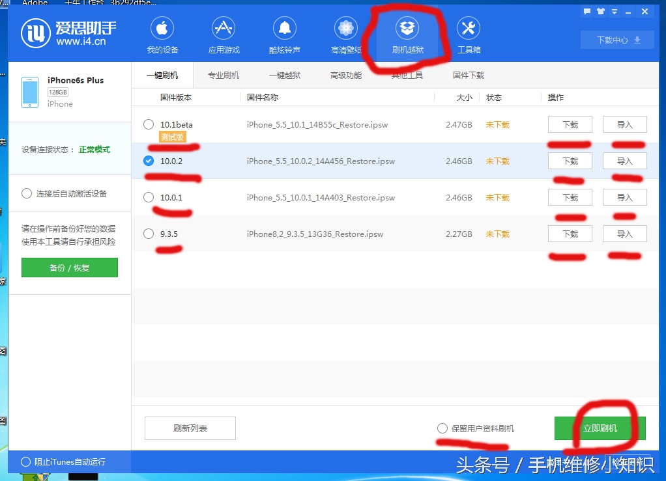Screen dimensions: 666x481
Task: Select the 10.0.2 firmware radio button
Action: 148,161
